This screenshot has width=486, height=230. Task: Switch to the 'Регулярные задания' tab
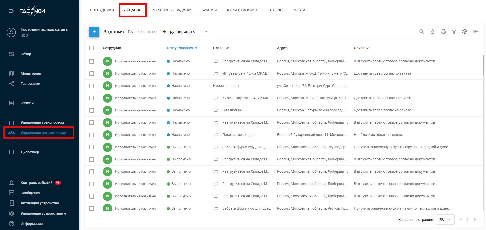172,10
